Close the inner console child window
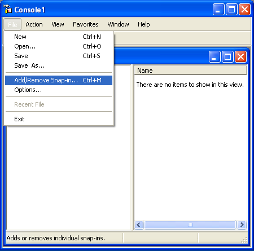Image resolution: width=254 pixels, height=251 pixels. click(x=240, y=56)
